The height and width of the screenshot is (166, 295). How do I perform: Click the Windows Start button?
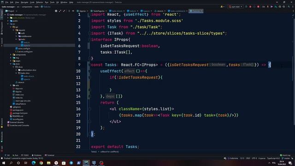click(4, 163)
